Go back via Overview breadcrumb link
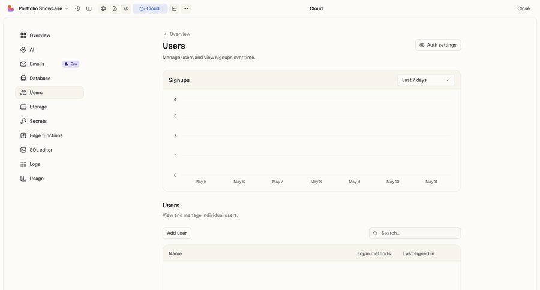This screenshot has height=290, width=540. click(177, 34)
